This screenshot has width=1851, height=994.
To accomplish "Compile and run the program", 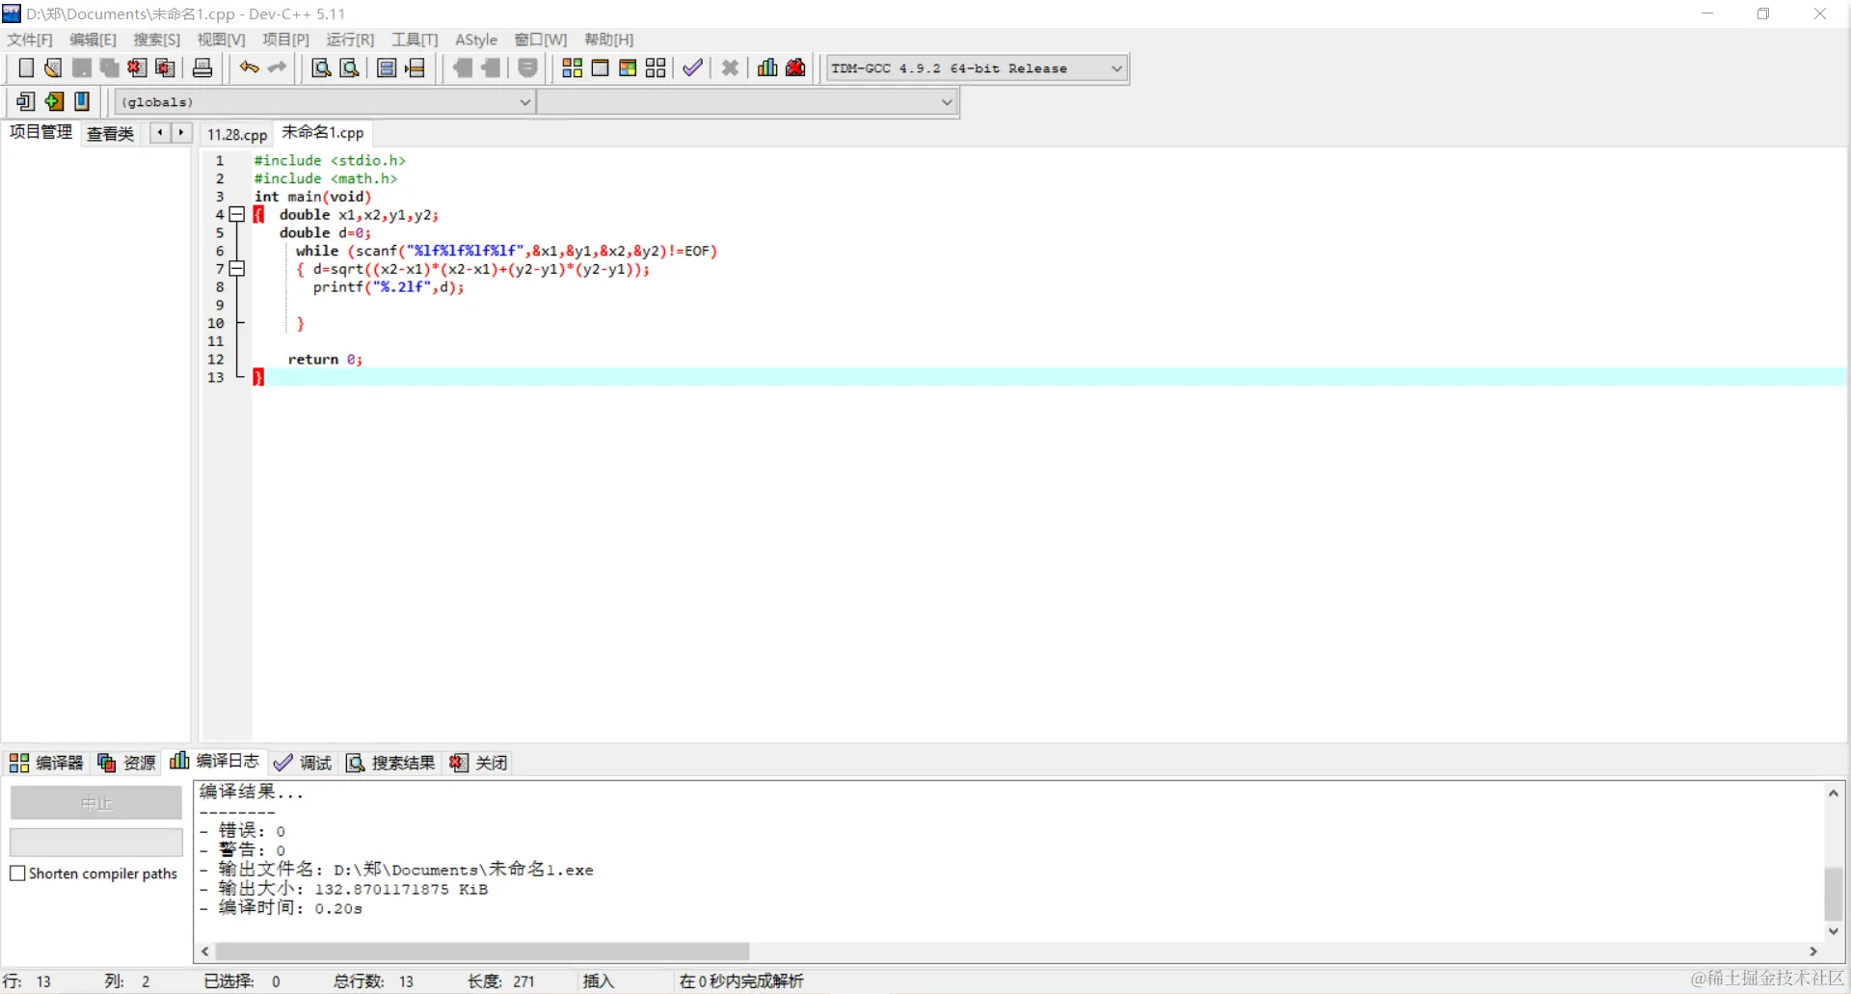I will tap(628, 67).
